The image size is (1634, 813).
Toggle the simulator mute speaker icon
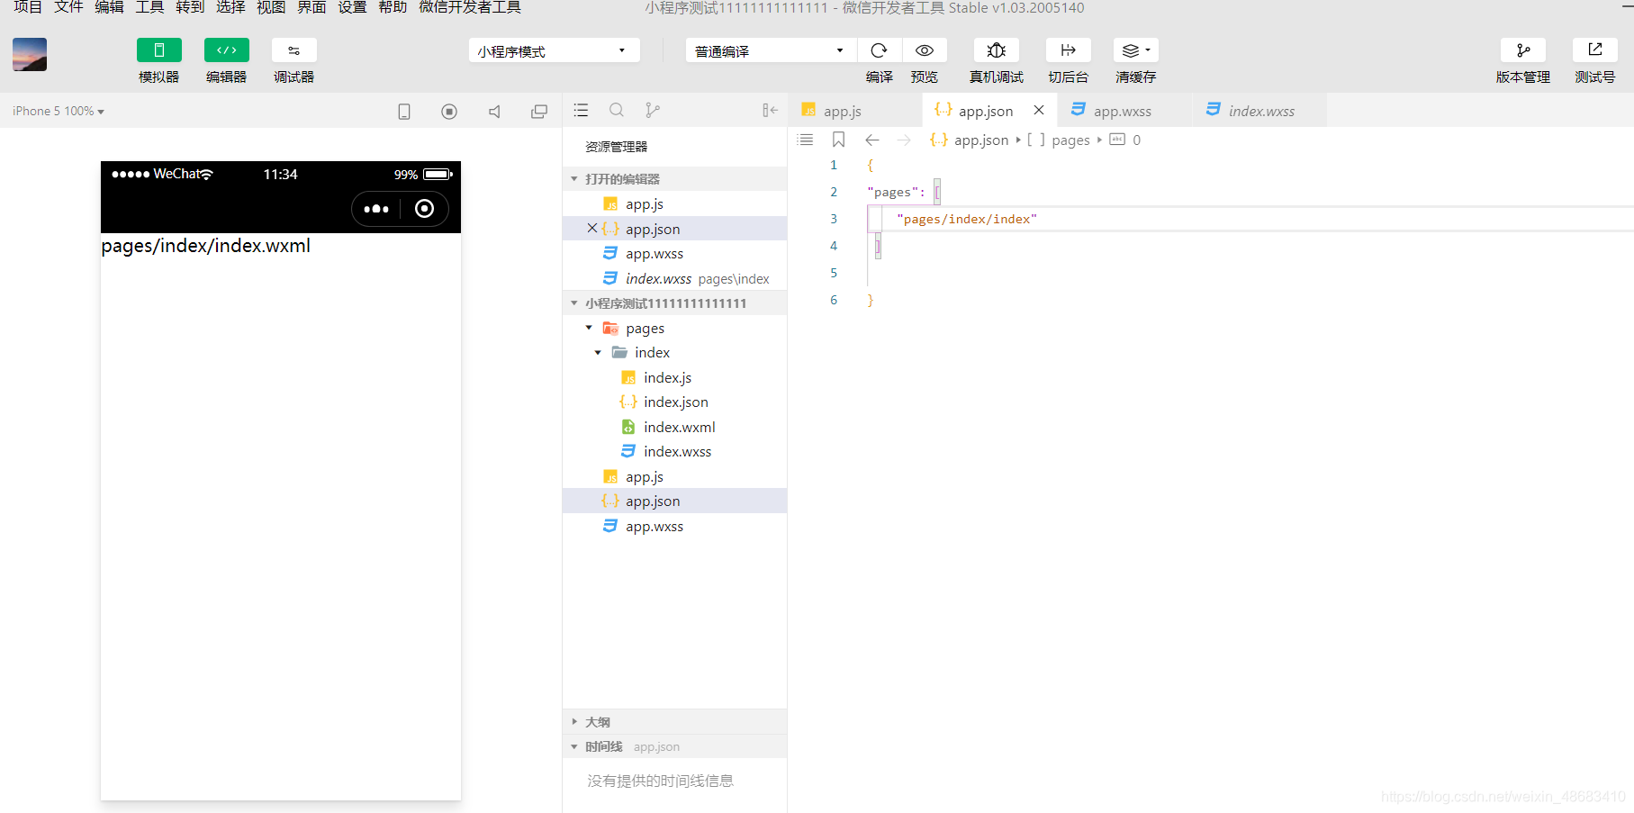pyautogui.click(x=494, y=111)
